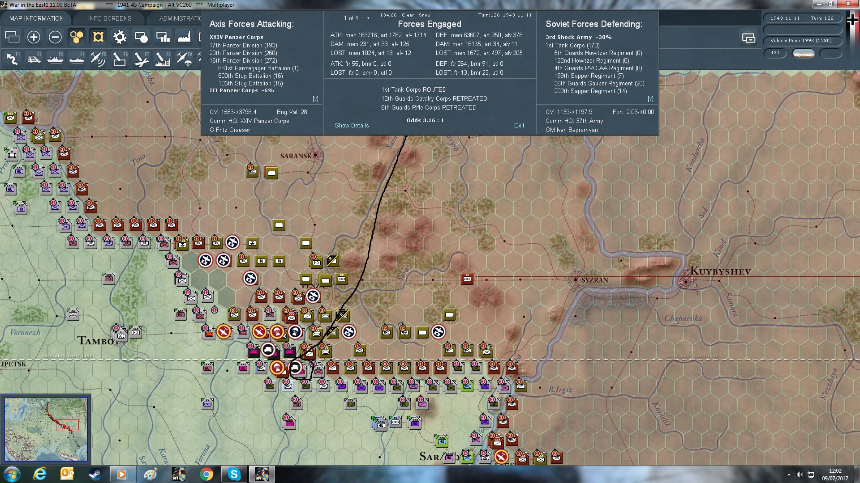Click the rectangle-with-circle toolbar icon

tap(141, 37)
